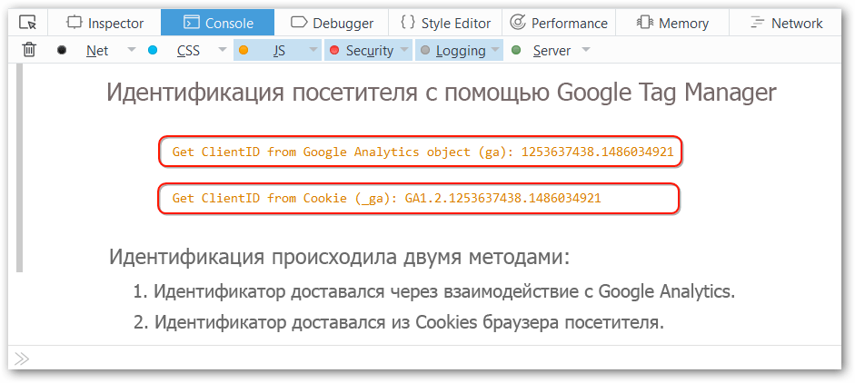Click the Style Editor curly braces icon

click(408, 23)
